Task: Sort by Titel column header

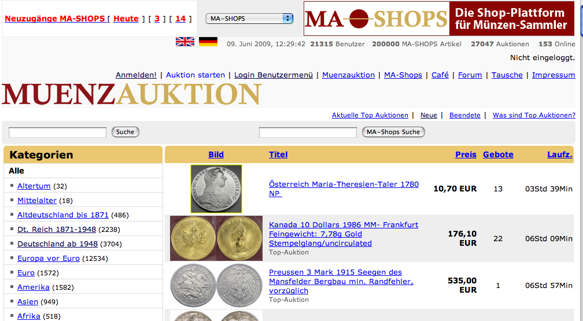Action: 278,154
